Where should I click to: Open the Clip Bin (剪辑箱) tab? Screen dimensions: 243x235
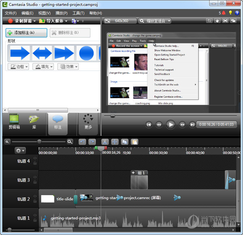click(14, 122)
